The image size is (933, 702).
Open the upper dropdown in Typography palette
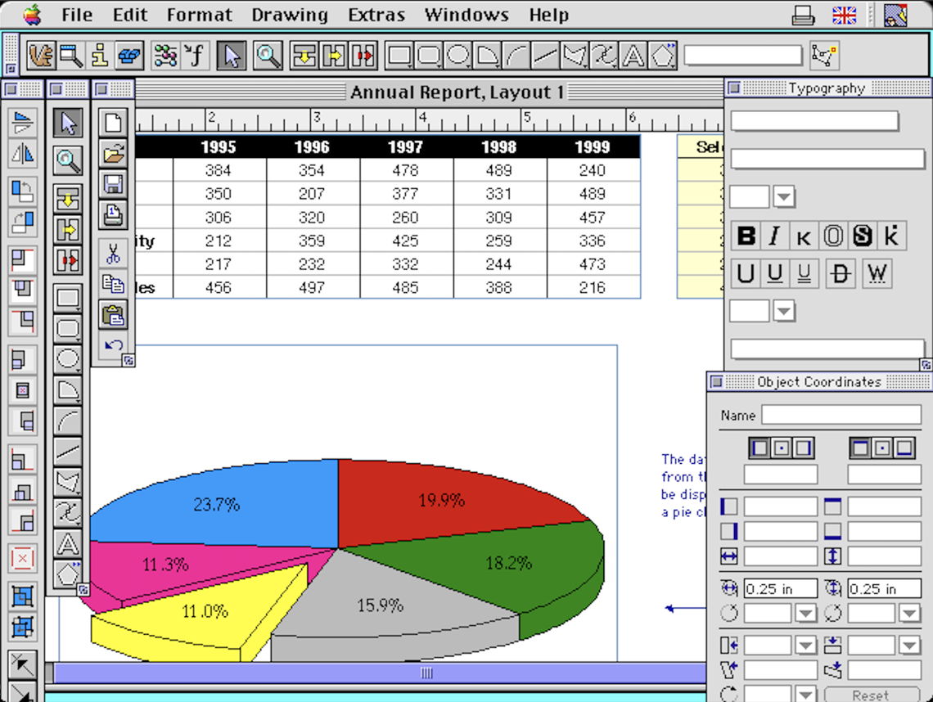coord(784,197)
